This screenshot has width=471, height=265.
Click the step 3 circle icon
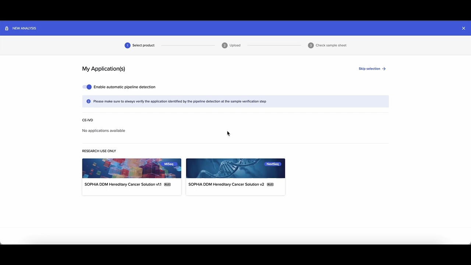click(311, 45)
